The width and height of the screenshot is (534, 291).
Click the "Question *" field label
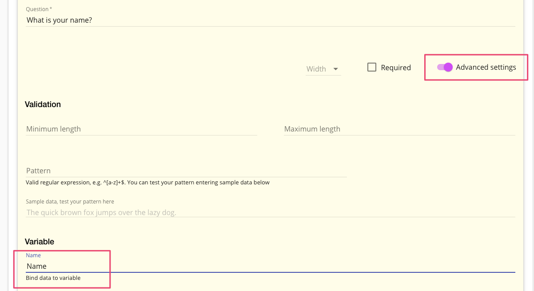point(39,9)
